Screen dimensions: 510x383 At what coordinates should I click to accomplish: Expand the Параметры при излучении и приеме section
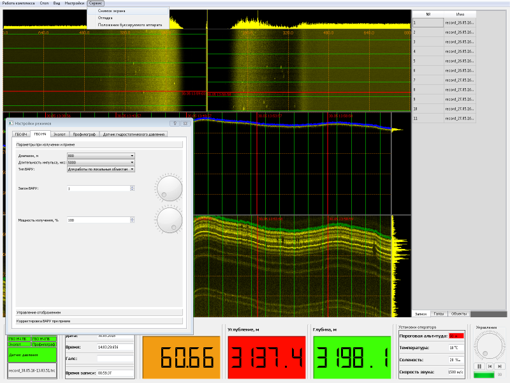coord(99,144)
